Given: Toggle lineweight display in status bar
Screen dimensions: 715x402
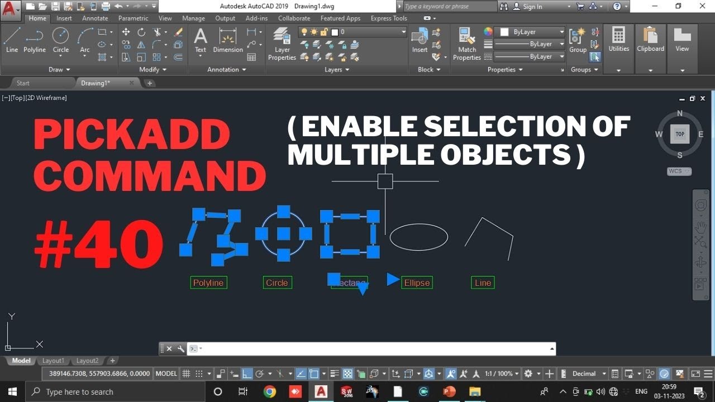Looking at the screenshot, I should coord(335,374).
